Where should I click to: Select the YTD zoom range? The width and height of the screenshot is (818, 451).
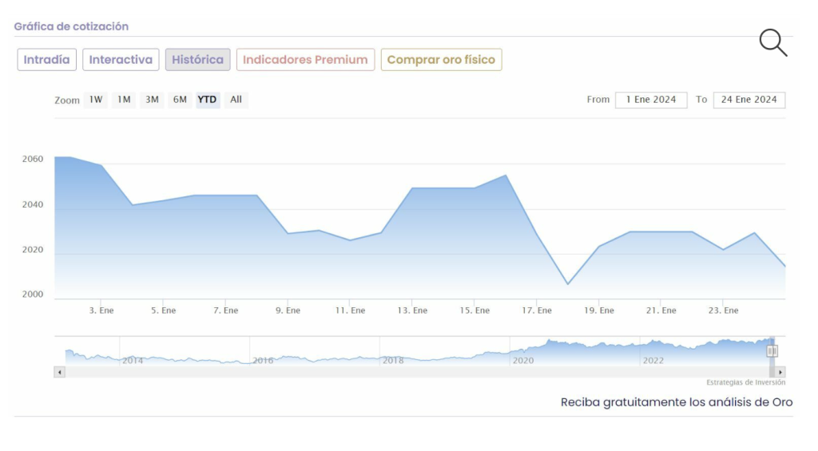pos(208,100)
